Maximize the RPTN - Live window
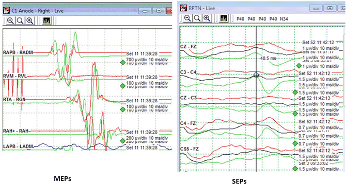Screen dimensions: 346x185 [329, 8]
